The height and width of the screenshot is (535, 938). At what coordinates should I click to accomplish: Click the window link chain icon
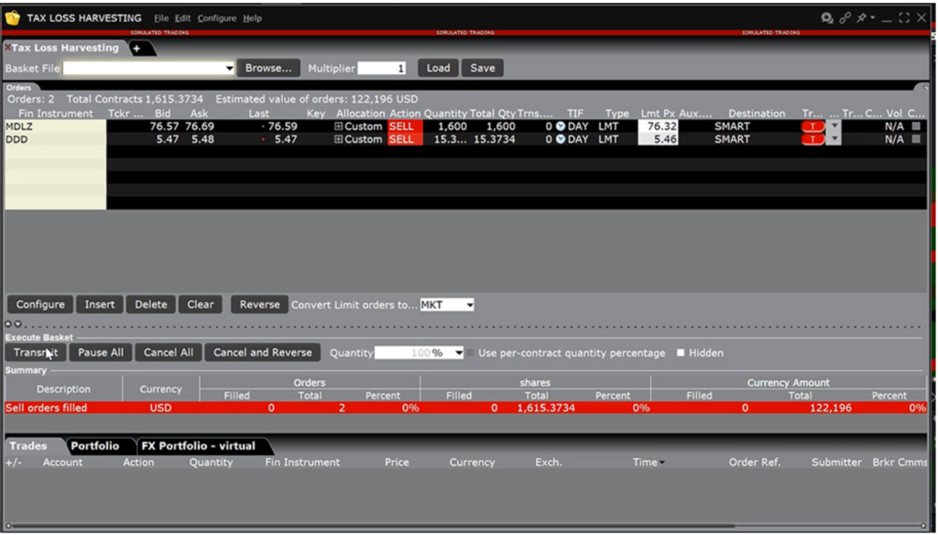pyautogui.click(x=845, y=17)
